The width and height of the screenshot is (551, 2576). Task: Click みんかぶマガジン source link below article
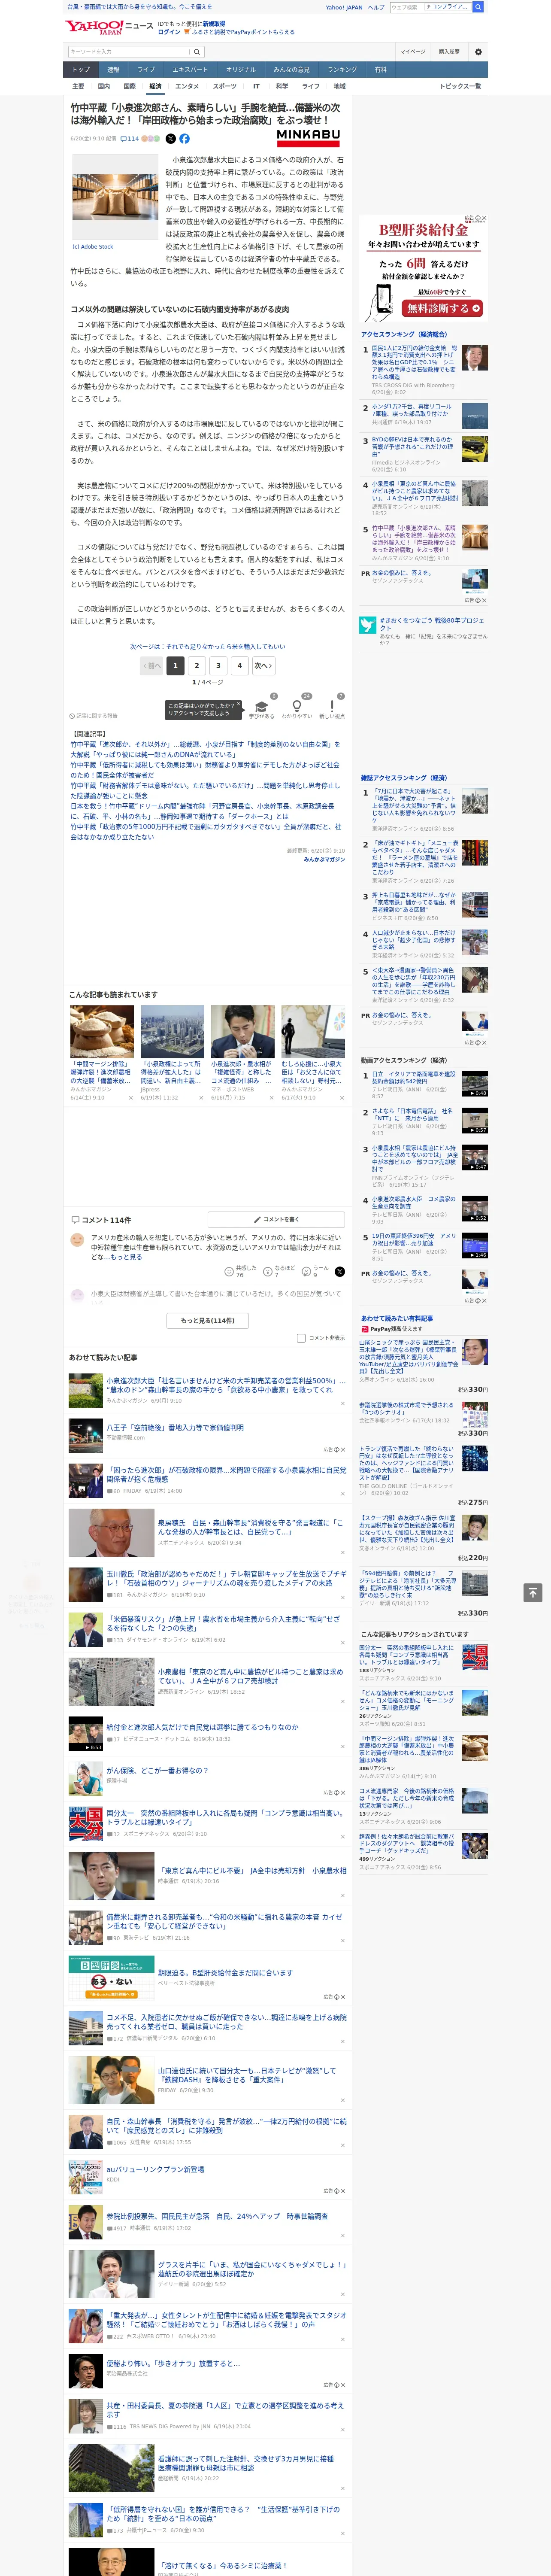(x=324, y=859)
